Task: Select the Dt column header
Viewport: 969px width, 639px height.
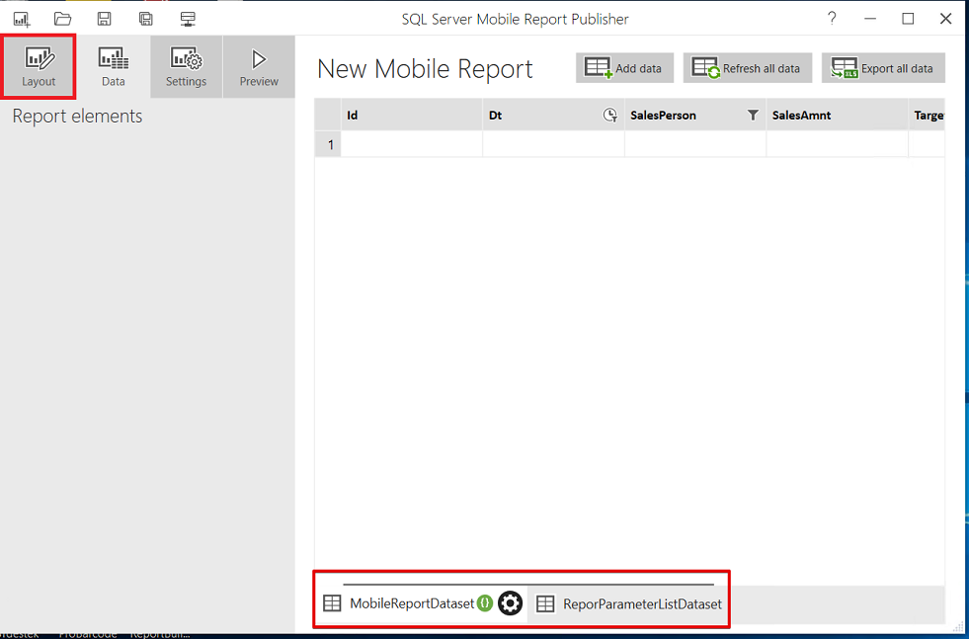Action: click(x=553, y=115)
